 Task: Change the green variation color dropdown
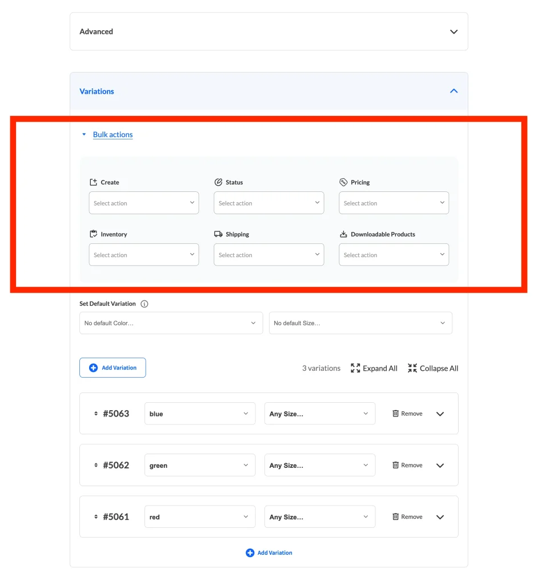click(199, 466)
